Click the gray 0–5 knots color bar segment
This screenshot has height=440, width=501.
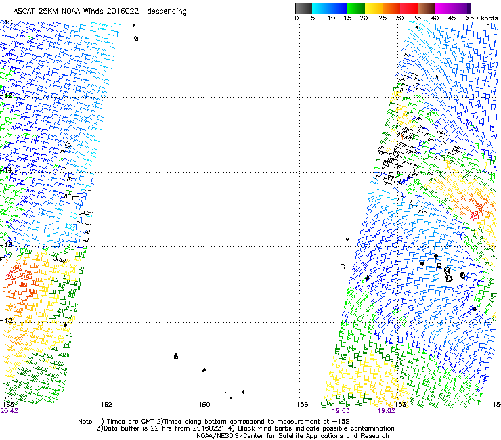pos(303,8)
